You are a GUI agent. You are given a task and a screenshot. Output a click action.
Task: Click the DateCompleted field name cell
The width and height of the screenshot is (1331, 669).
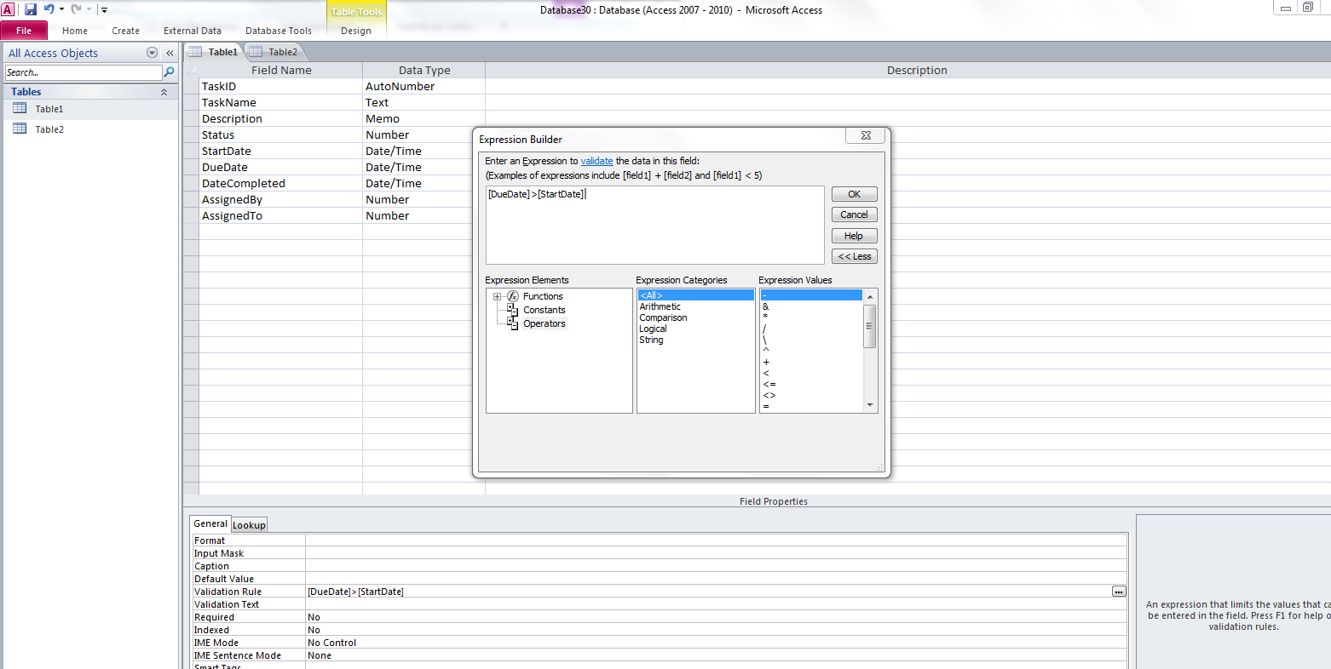(x=280, y=183)
